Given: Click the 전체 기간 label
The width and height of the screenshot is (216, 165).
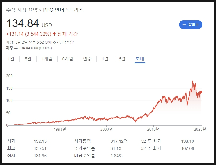Looking at the screenshot, I should 67,34.
